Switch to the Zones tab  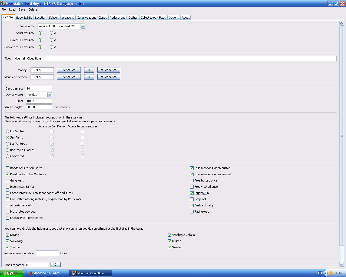pos(103,18)
